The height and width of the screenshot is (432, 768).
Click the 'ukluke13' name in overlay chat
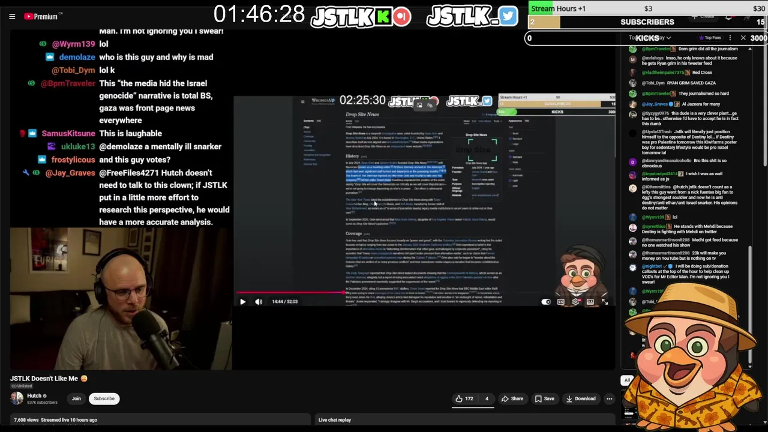coord(78,146)
